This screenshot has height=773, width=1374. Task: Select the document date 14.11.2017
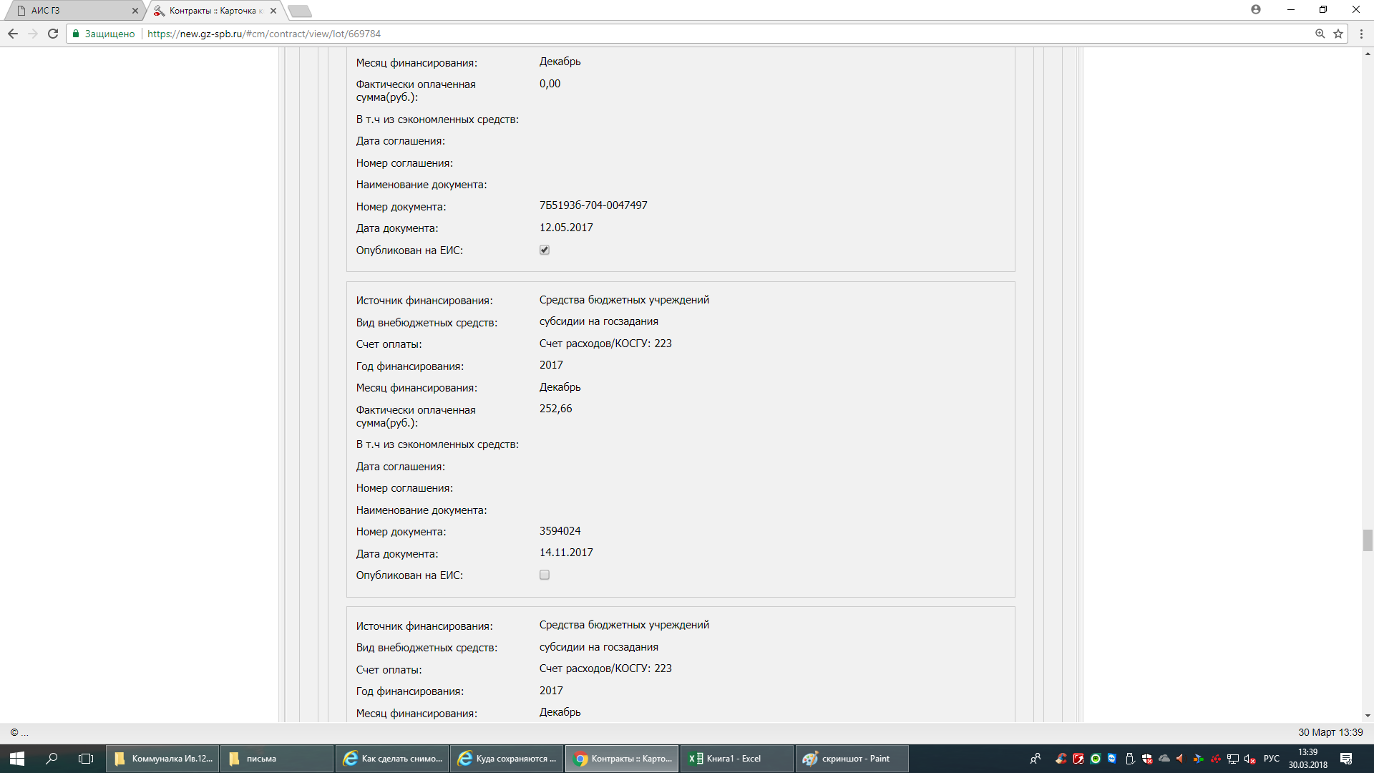point(566,553)
